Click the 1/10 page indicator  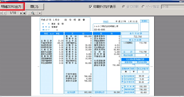(13, 13)
